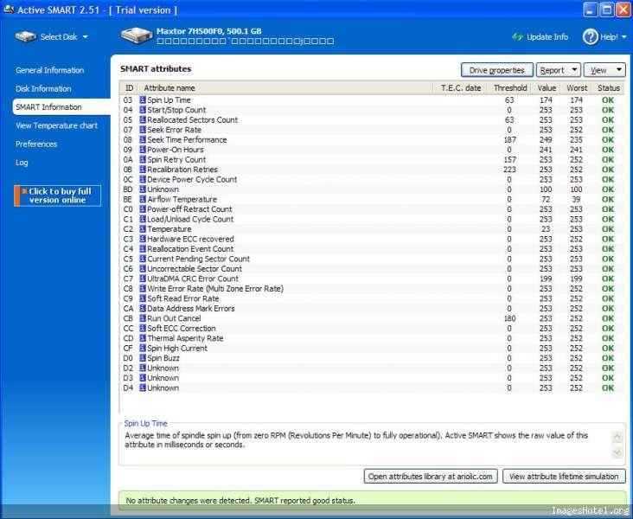
Task: Sort by the Threshold column header
Action: point(510,88)
